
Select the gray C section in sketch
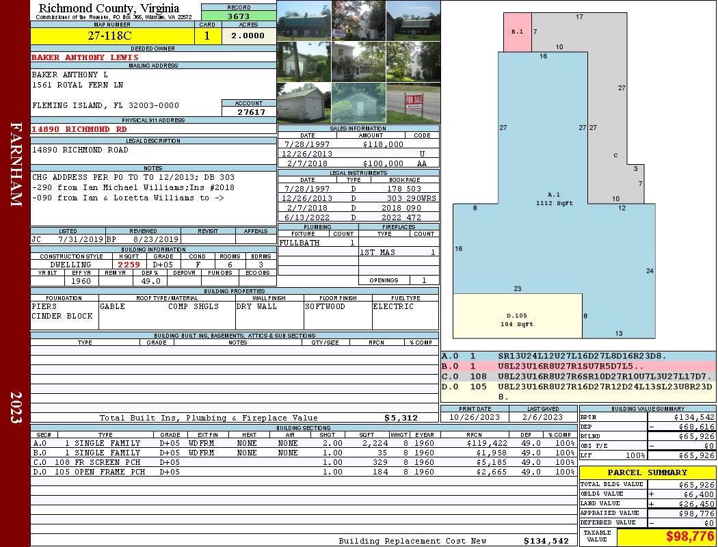(615, 137)
